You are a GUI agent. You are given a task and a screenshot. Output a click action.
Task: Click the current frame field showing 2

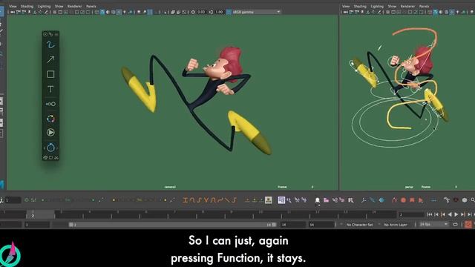tap(411, 214)
